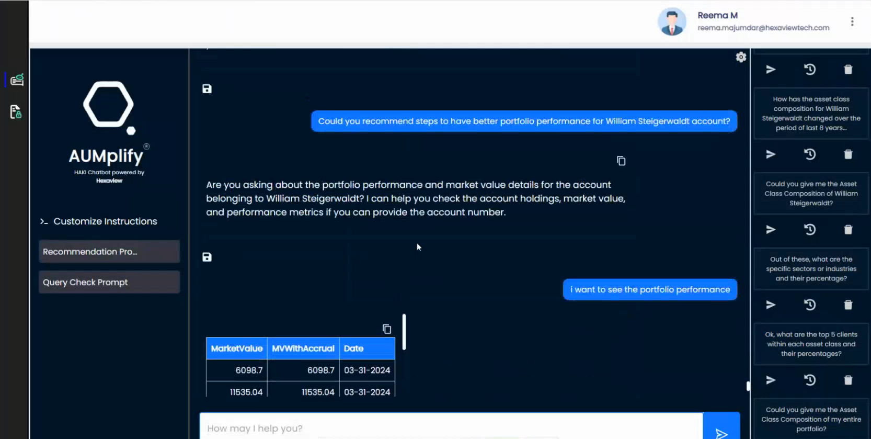Open the Recommendation Prompt item
The width and height of the screenshot is (871, 439).
click(109, 252)
